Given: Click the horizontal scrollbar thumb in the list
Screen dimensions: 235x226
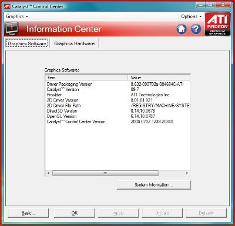Looking at the screenshot, I should coord(105,173).
